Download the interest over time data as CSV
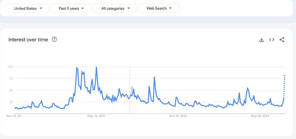This screenshot has width=296, height=139. (261, 40)
